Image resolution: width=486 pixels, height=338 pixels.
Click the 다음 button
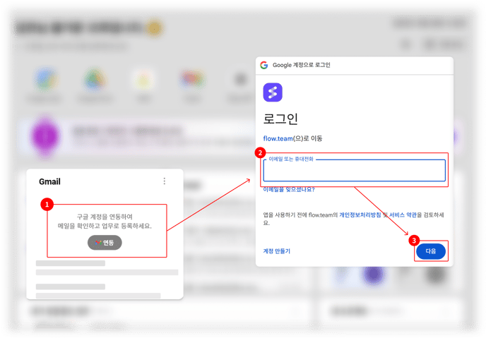[x=431, y=251]
